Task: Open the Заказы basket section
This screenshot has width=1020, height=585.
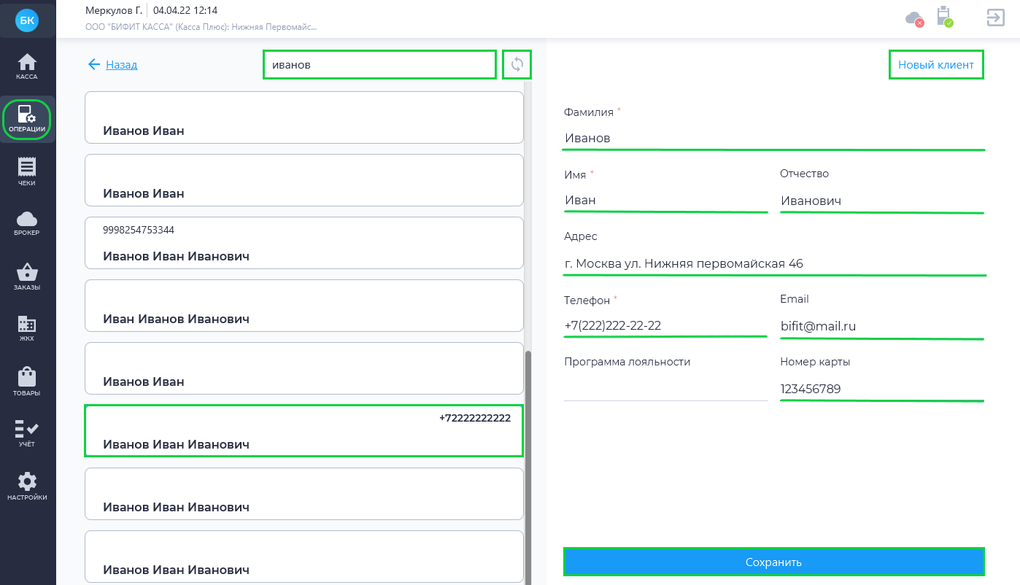Action: pyautogui.click(x=27, y=277)
